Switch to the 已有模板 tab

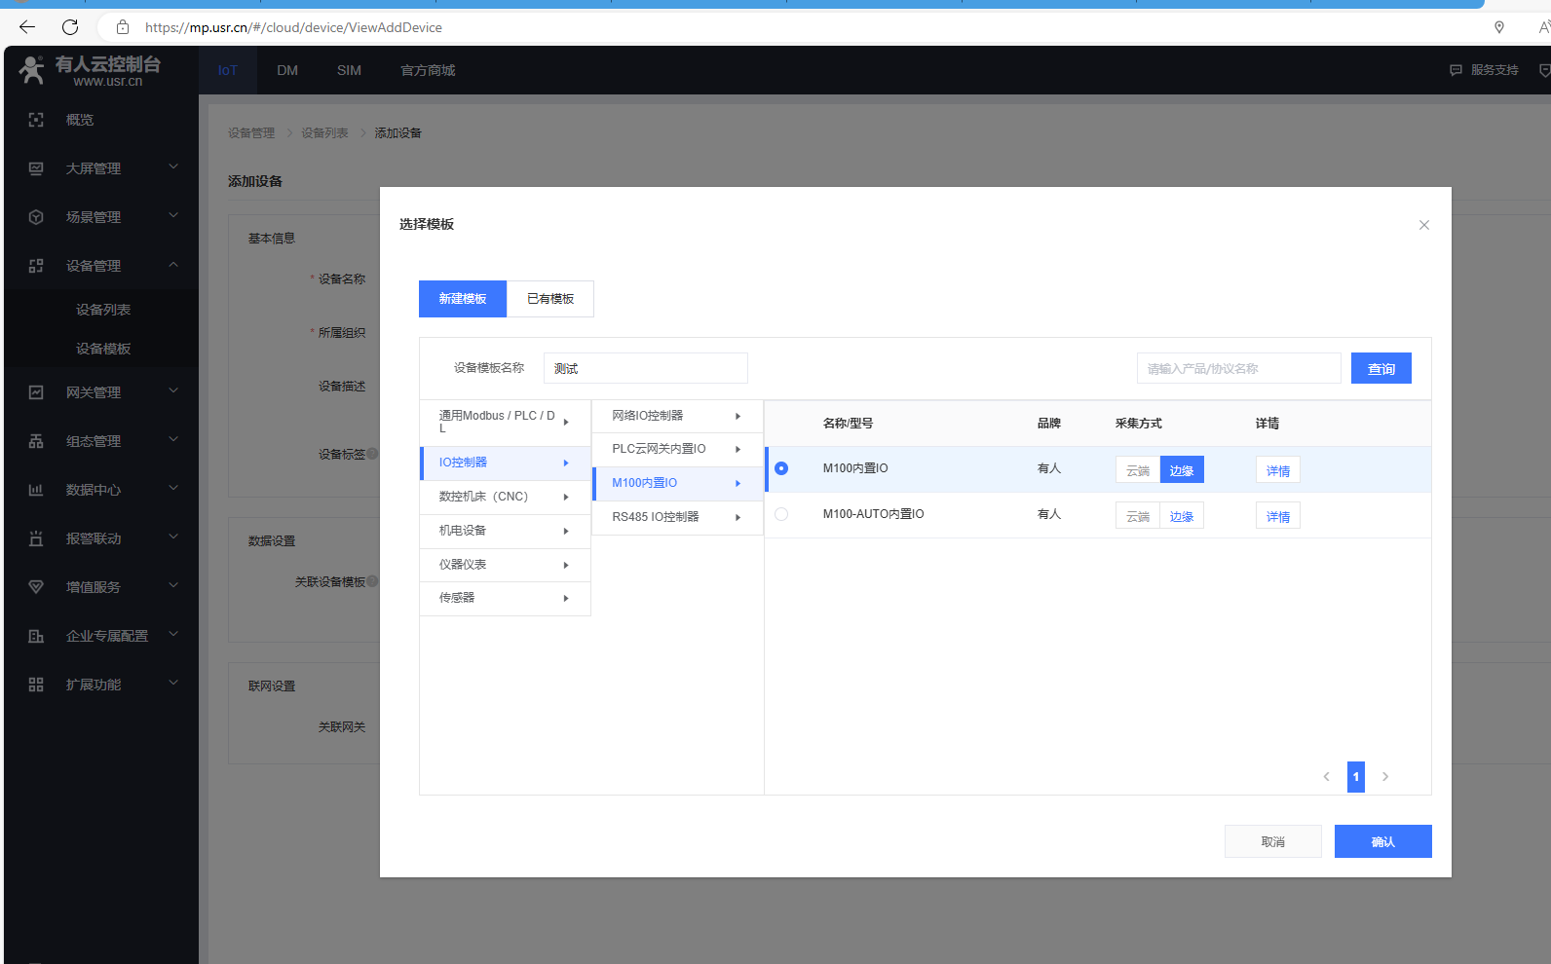tap(550, 299)
